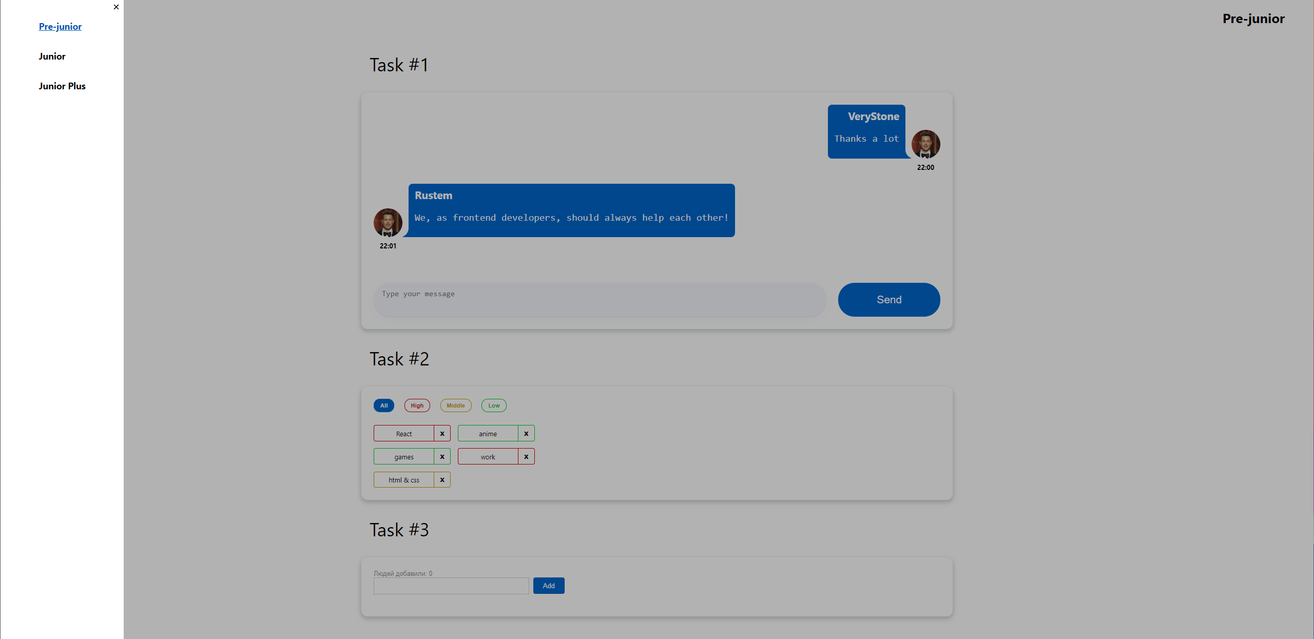Screen dimensions: 1314x639
Task: Click the close icon on React tag
Action: (x=442, y=433)
